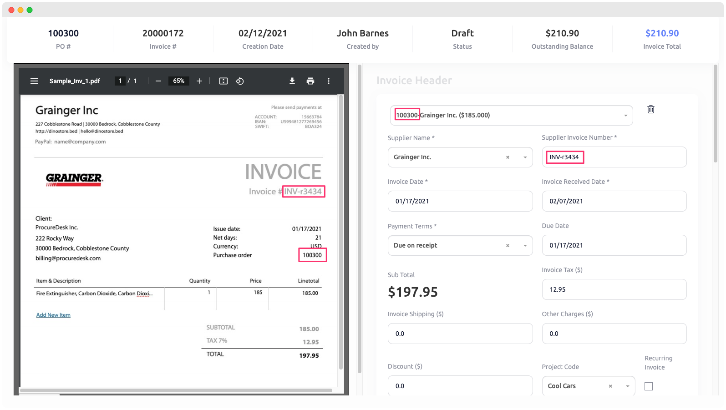Open the Supplier Name dropdown
This screenshot has height=410, width=726.
(x=525, y=157)
